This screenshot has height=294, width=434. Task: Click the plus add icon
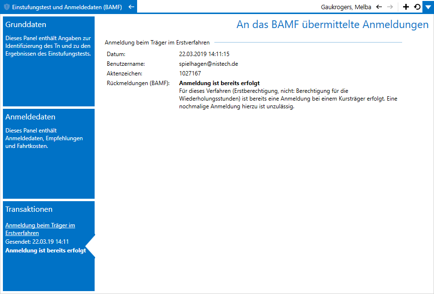406,7
